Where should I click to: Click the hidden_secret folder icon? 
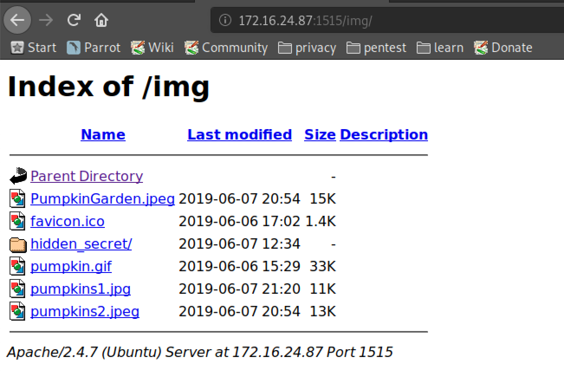(x=18, y=244)
